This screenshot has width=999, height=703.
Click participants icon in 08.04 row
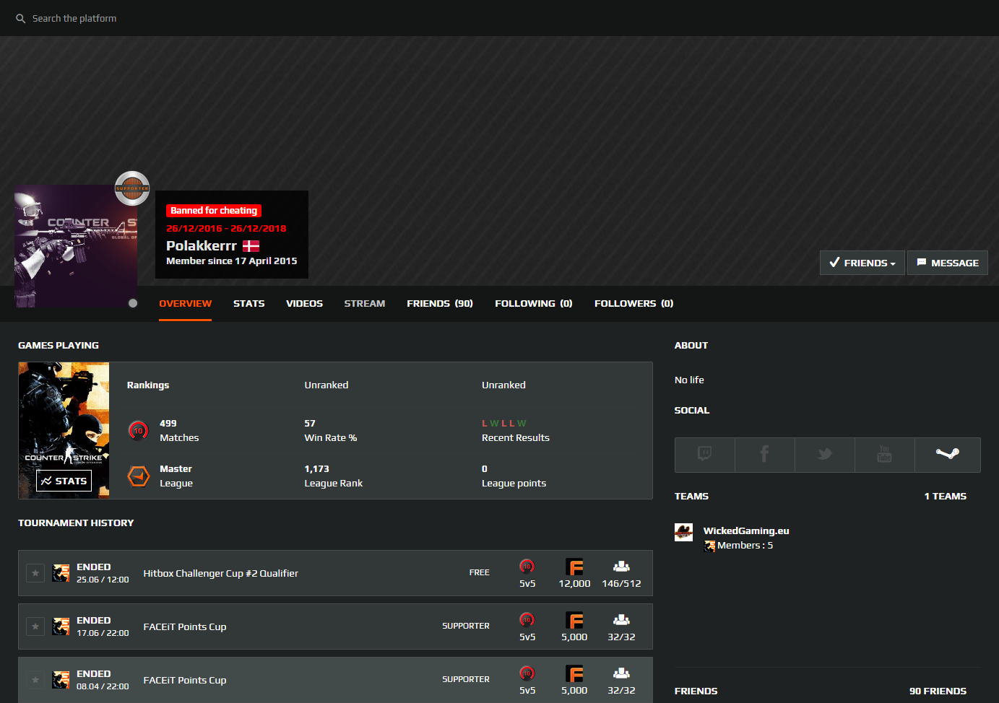click(x=621, y=673)
